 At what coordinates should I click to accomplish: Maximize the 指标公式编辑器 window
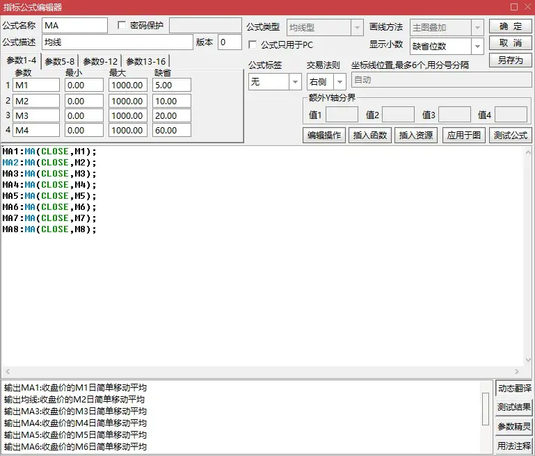coord(514,7)
